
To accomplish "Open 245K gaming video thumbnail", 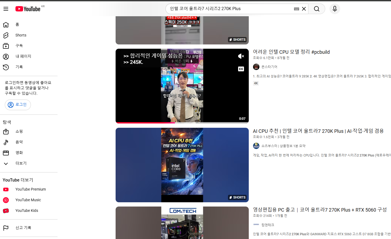I will [x=182, y=86].
